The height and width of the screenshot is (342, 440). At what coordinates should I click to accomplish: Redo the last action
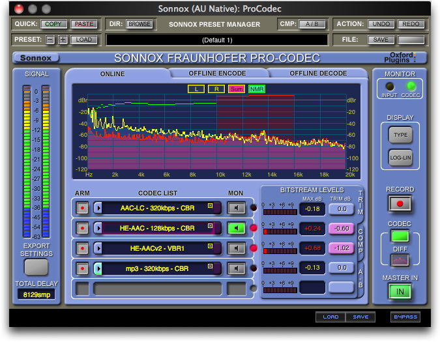click(411, 24)
